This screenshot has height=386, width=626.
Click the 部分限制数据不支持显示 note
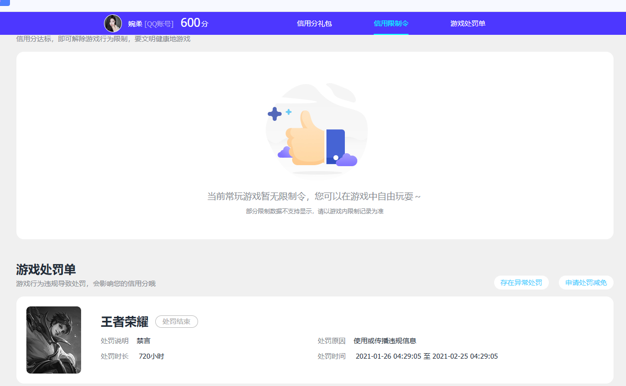(x=314, y=211)
